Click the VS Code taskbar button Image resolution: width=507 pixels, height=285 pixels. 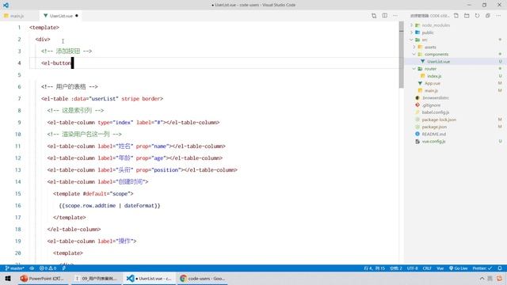(x=149, y=278)
